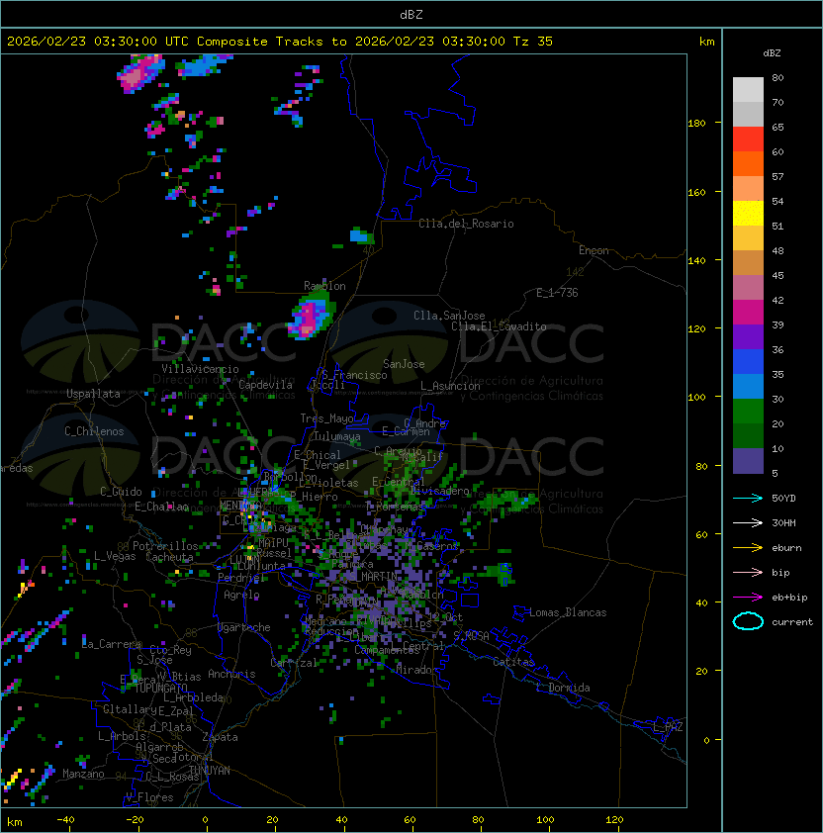Viewport: 823px width, 833px height.
Task: Click the 'Clla.El_Cavadito' place label
Action: click(499, 326)
